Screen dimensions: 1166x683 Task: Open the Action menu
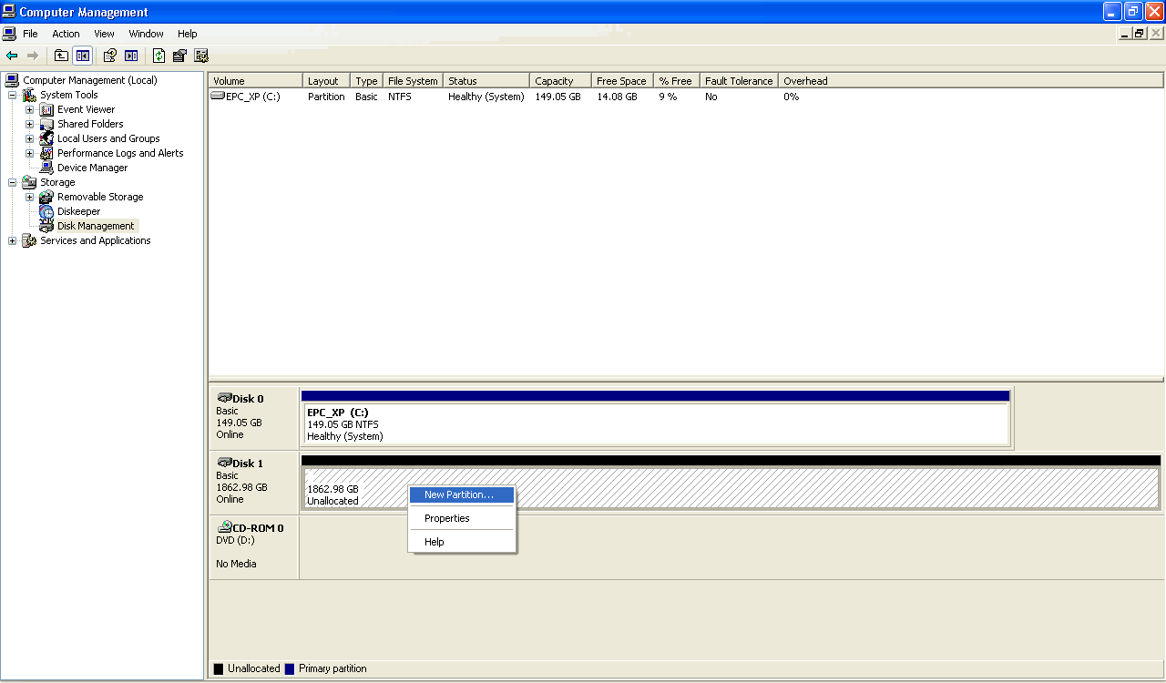pos(66,34)
